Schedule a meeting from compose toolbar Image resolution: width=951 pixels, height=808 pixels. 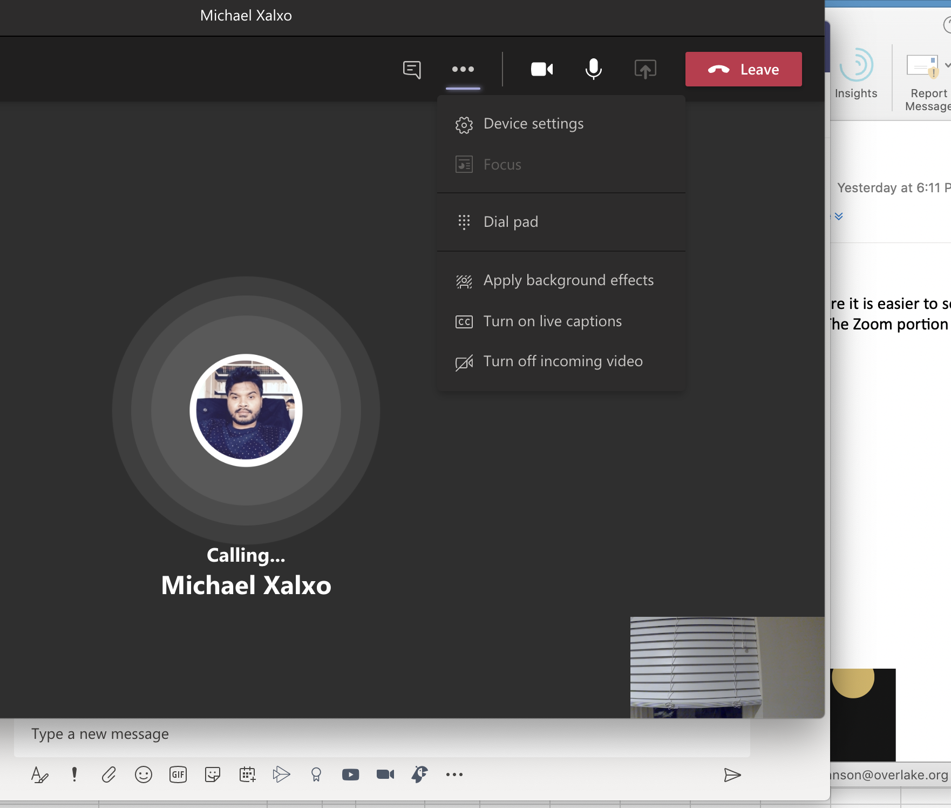pos(247,775)
